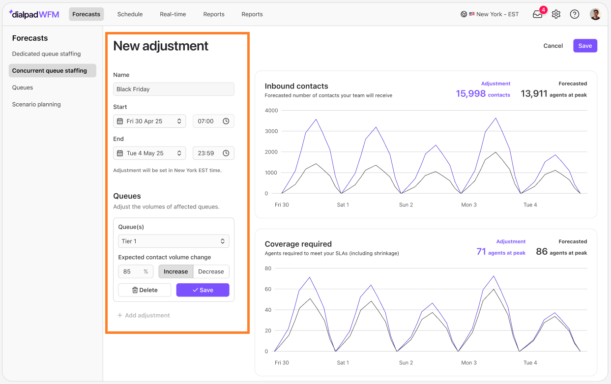Click the 13,911 agents at peak value

point(553,93)
